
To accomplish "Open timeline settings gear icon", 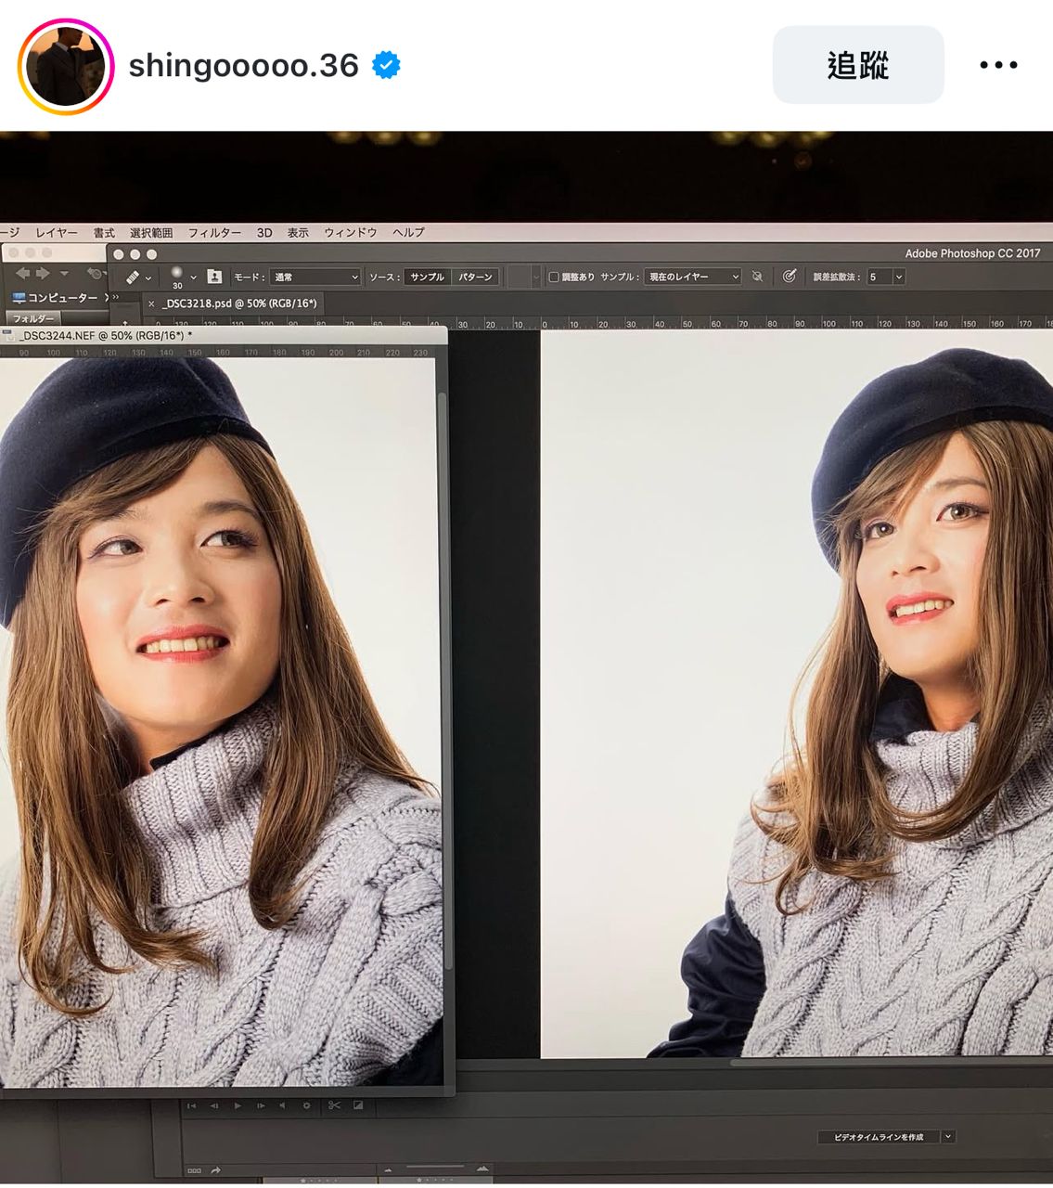I will (307, 1105).
